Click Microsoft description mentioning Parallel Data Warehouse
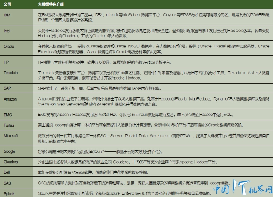Viewport: 273px width, 197px height. coord(153,138)
